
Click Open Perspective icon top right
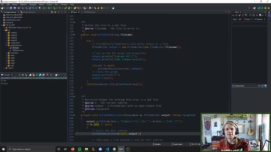pyautogui.click(x=254, y=8)
